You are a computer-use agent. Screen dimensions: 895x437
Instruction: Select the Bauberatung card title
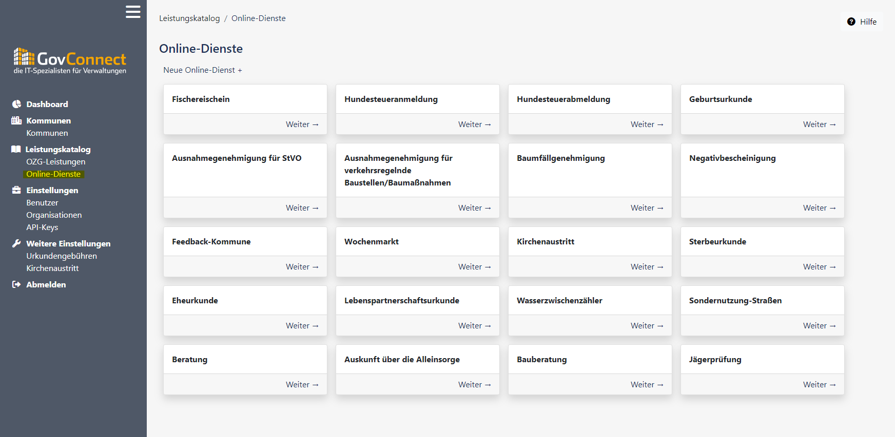[542, 359]
